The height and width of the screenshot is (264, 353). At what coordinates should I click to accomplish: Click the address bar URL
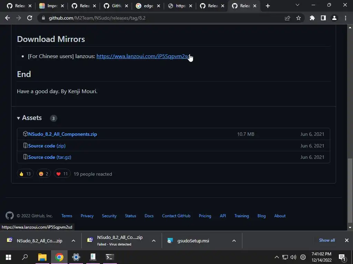[x=97, y=18]
